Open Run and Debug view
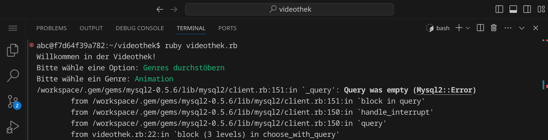Viewport: 548px width, 140px height. tap(13, 127)
